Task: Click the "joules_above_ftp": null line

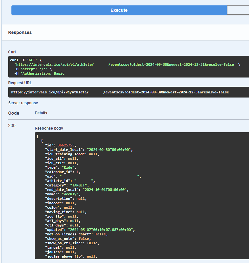Action: point(71,256)
